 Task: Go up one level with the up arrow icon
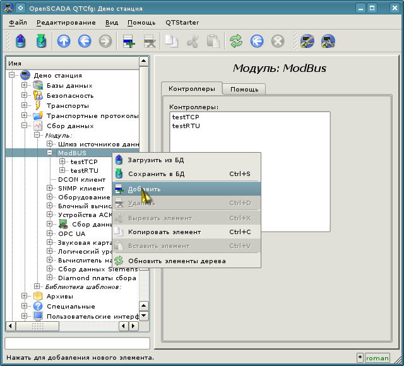(63, 42)
